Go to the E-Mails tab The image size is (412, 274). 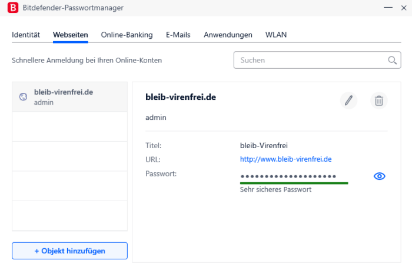[178, 35]
